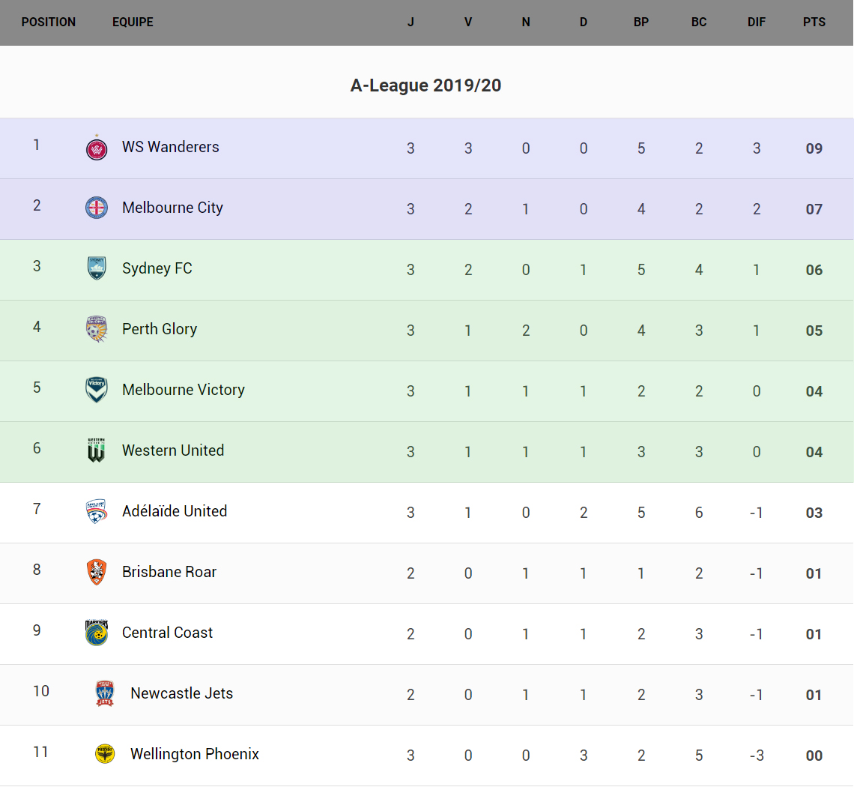
Task: Click the Melbourne Victory team name
Action: [x=184, y=390]
